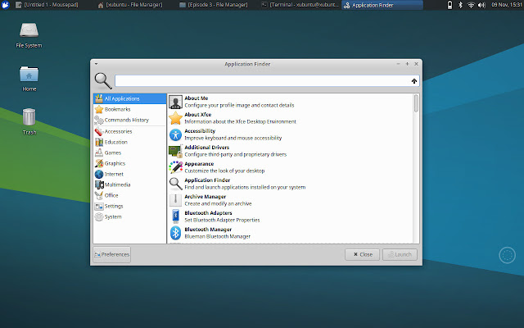Select the About Me application icon
524x328 pixels.
tap(175, 102)
